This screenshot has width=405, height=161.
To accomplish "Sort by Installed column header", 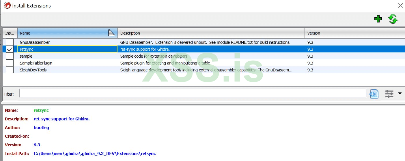I will [10, 33].
